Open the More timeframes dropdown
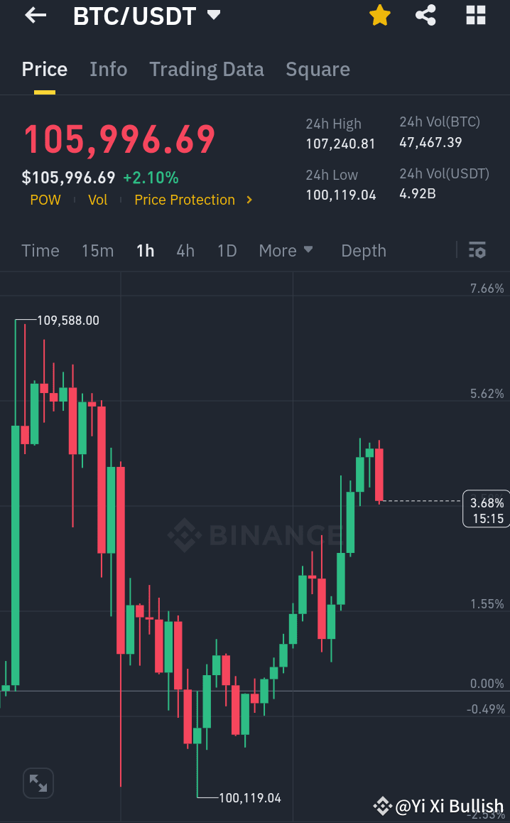Viewport: 510px width, 823px height. [286, 250]
